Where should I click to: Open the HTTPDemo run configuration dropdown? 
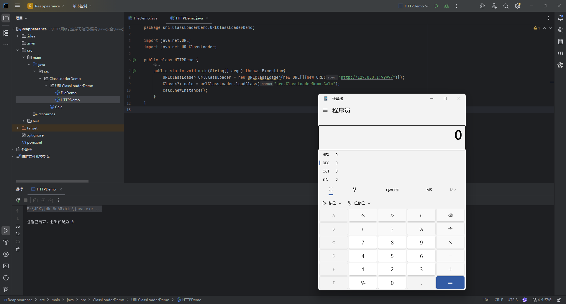pyautogui.click(x=413, y=6)
